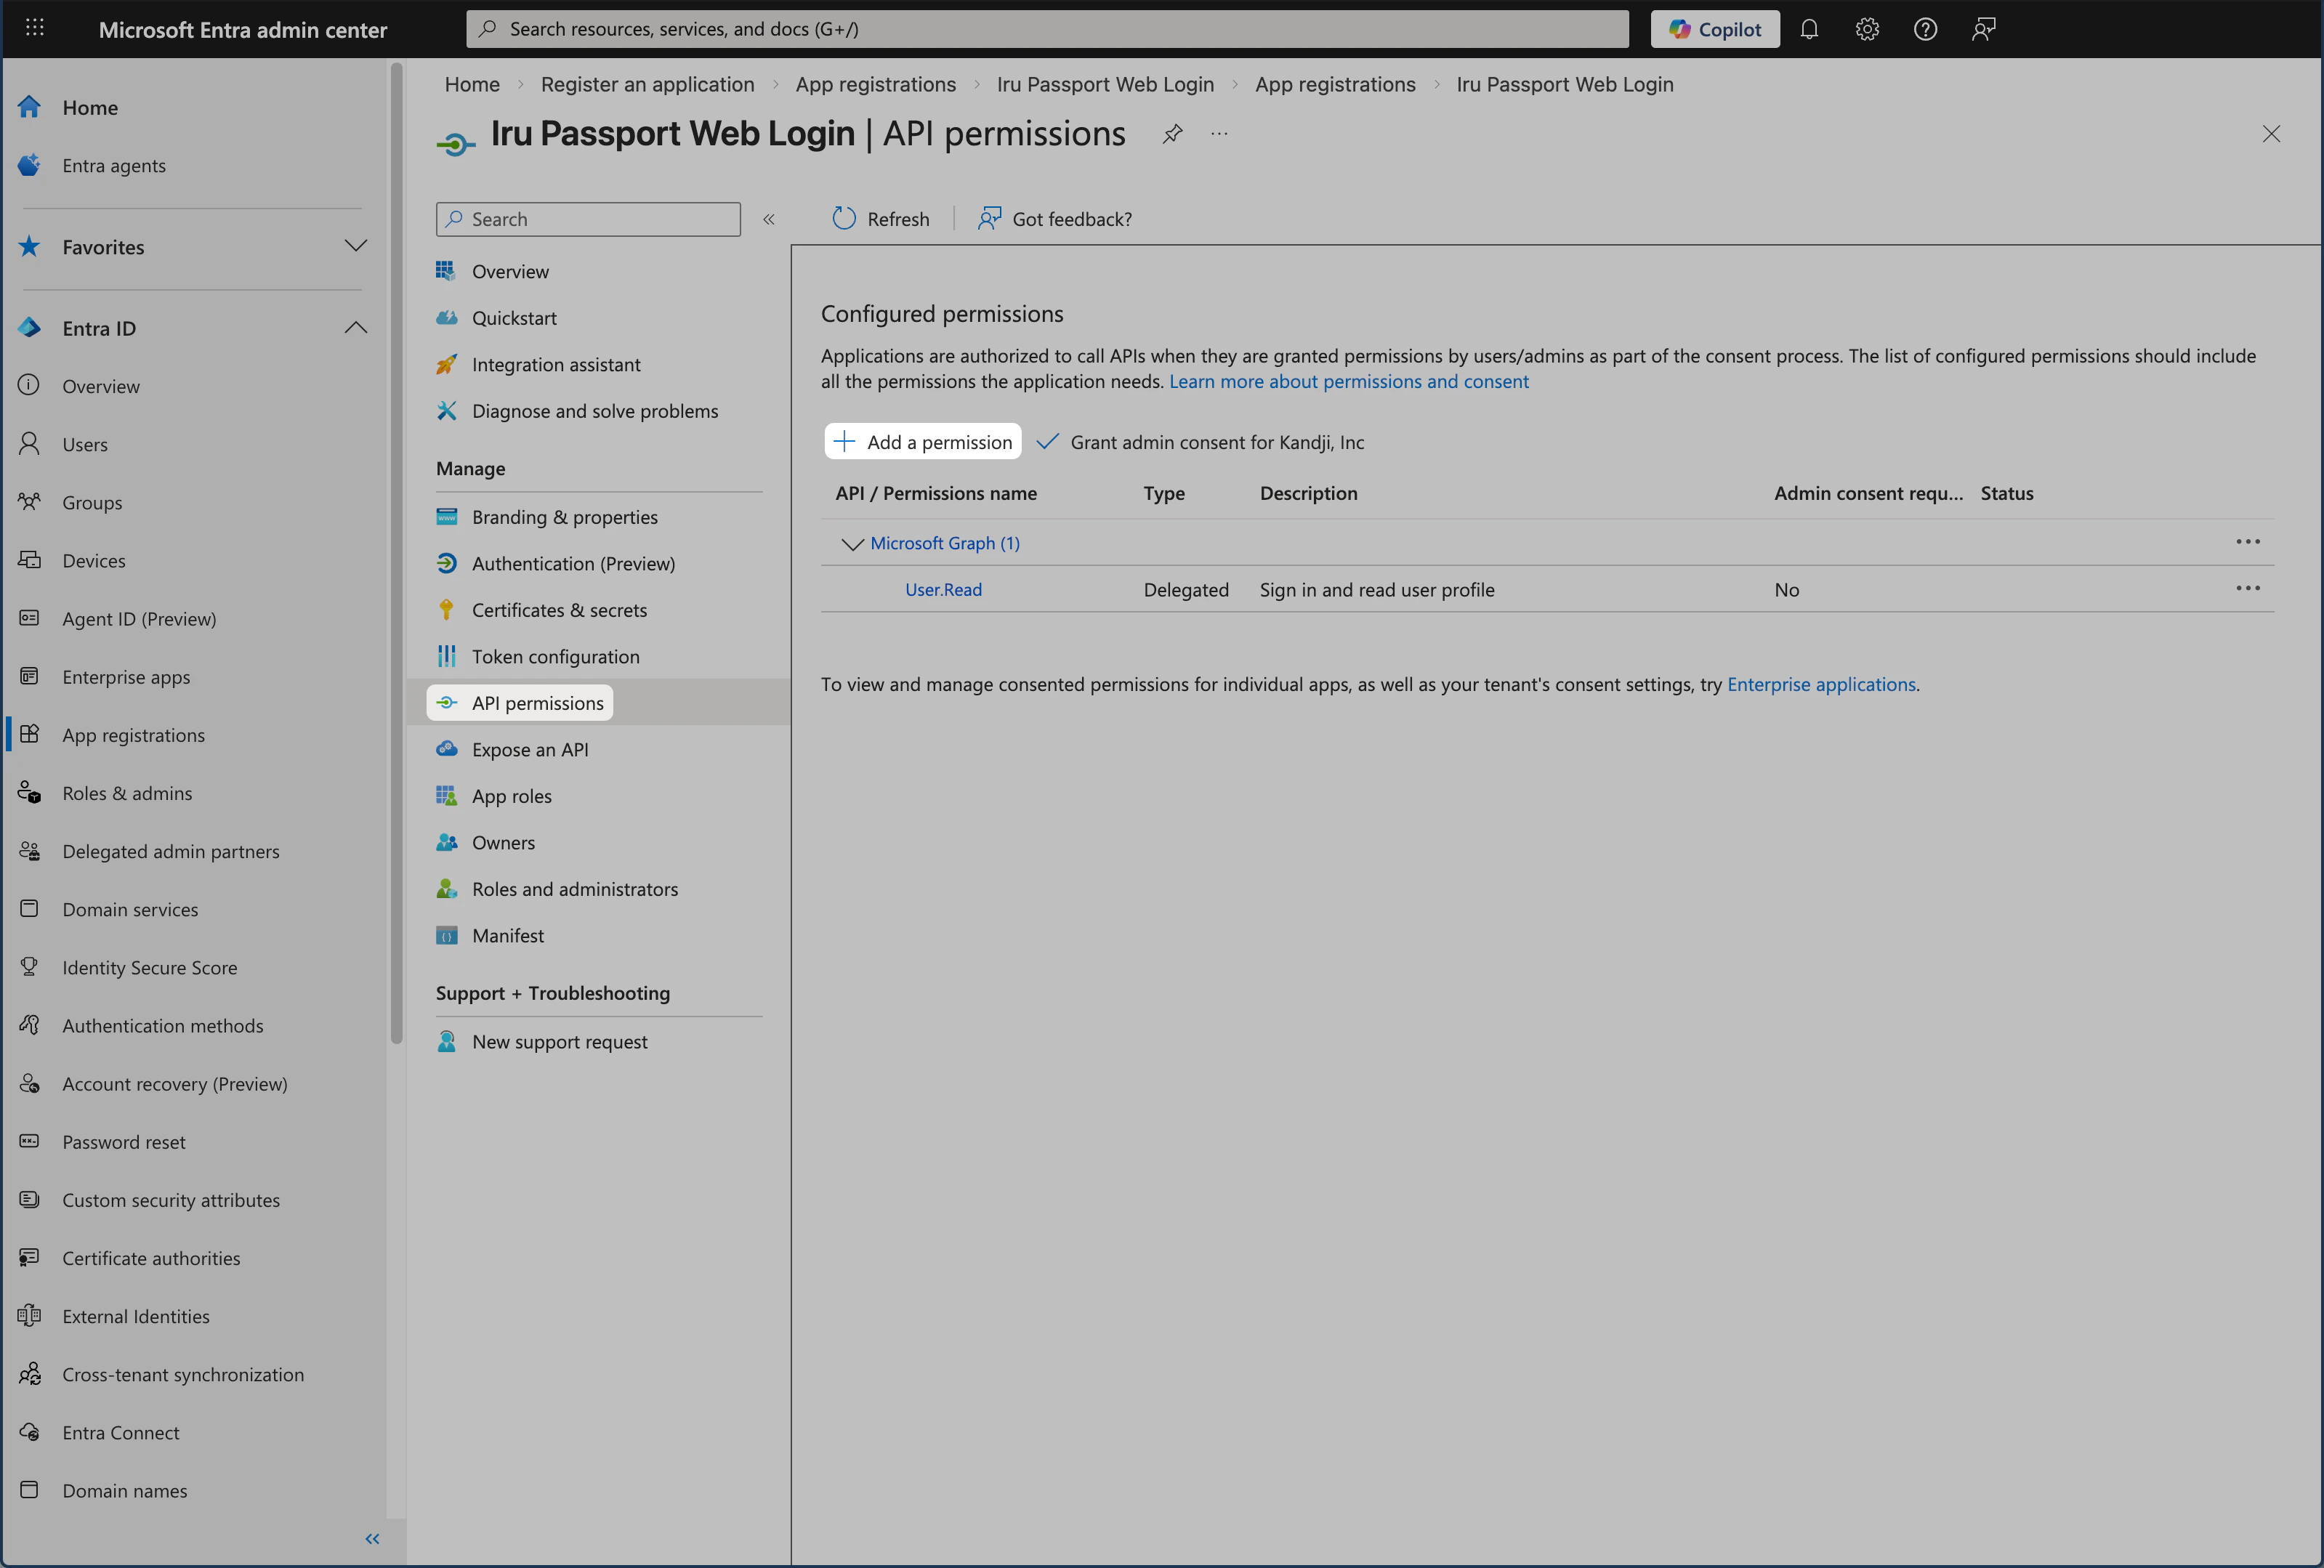Launch Copilot from the top bar
Image resolution: width=2324 pixels, height=1568 pixels.
pyautogui.click(x=1714, y=28)
